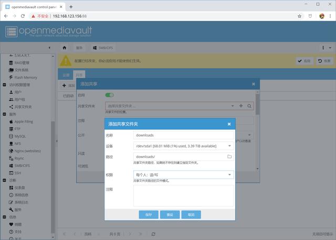336x240 pixels.
Task: Refresh the shares grid at the bottom
Action: click(x=153, y=234)
